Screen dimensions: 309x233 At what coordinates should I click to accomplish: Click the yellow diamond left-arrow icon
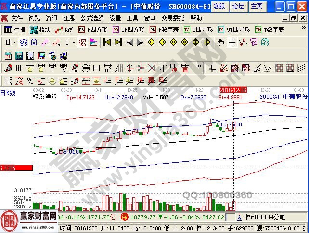point(151,42)
